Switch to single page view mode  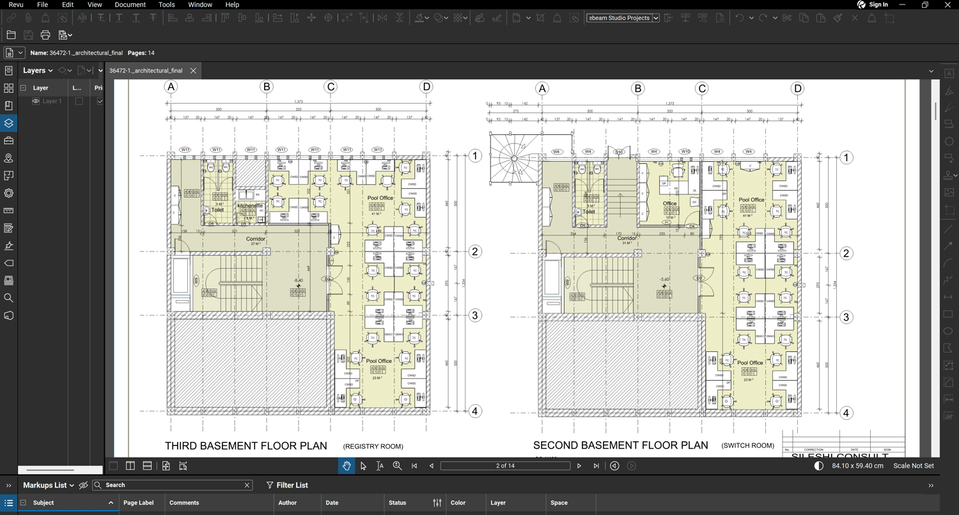point(113,466)
